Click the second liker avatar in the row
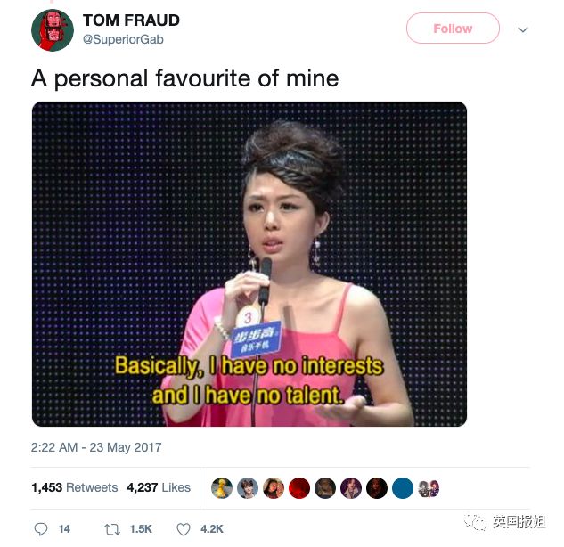The image size is (564, 547). [x=248, y=488]
